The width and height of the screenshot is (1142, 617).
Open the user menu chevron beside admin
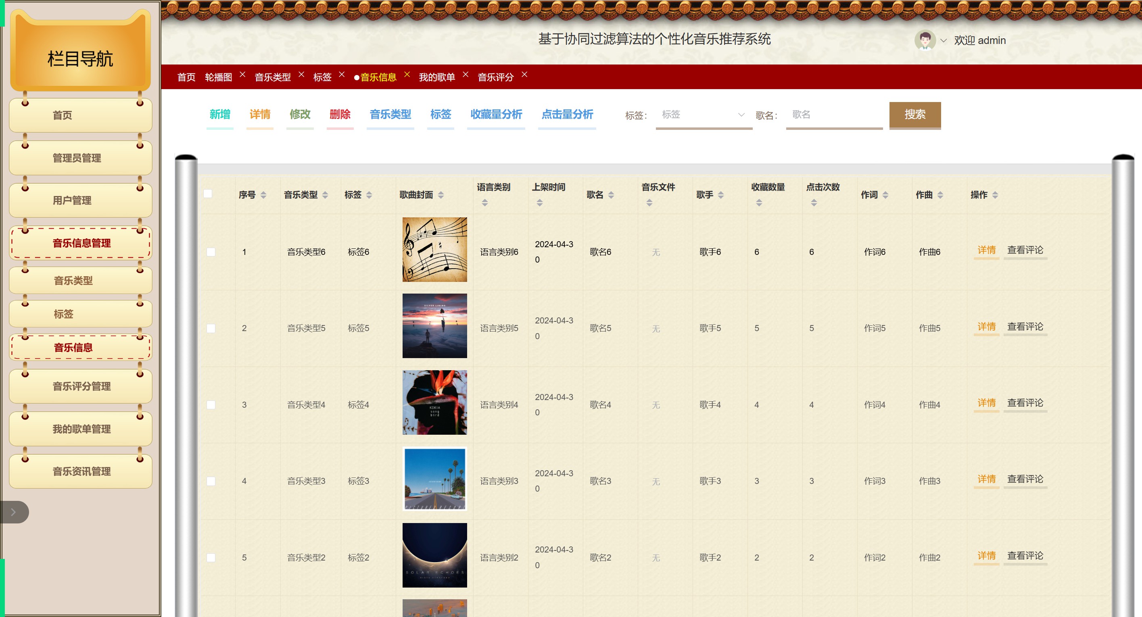944,40
